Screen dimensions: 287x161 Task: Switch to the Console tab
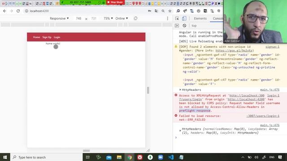pos(218,18)
